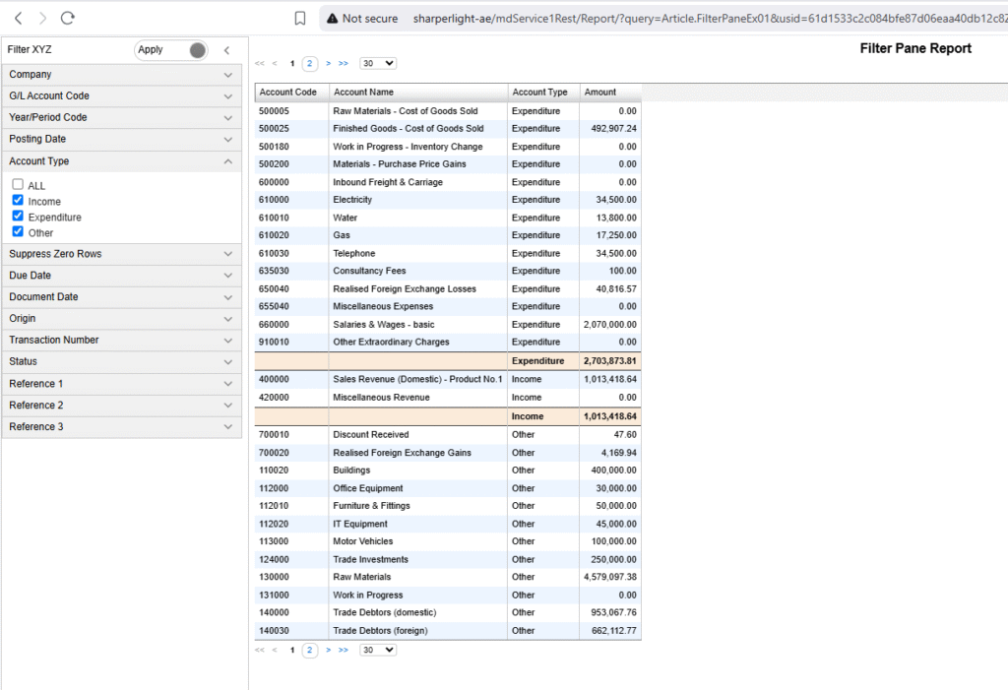
Task: Expand the Suppress Zero Rows filter
Action: click(x=122, y=254)
